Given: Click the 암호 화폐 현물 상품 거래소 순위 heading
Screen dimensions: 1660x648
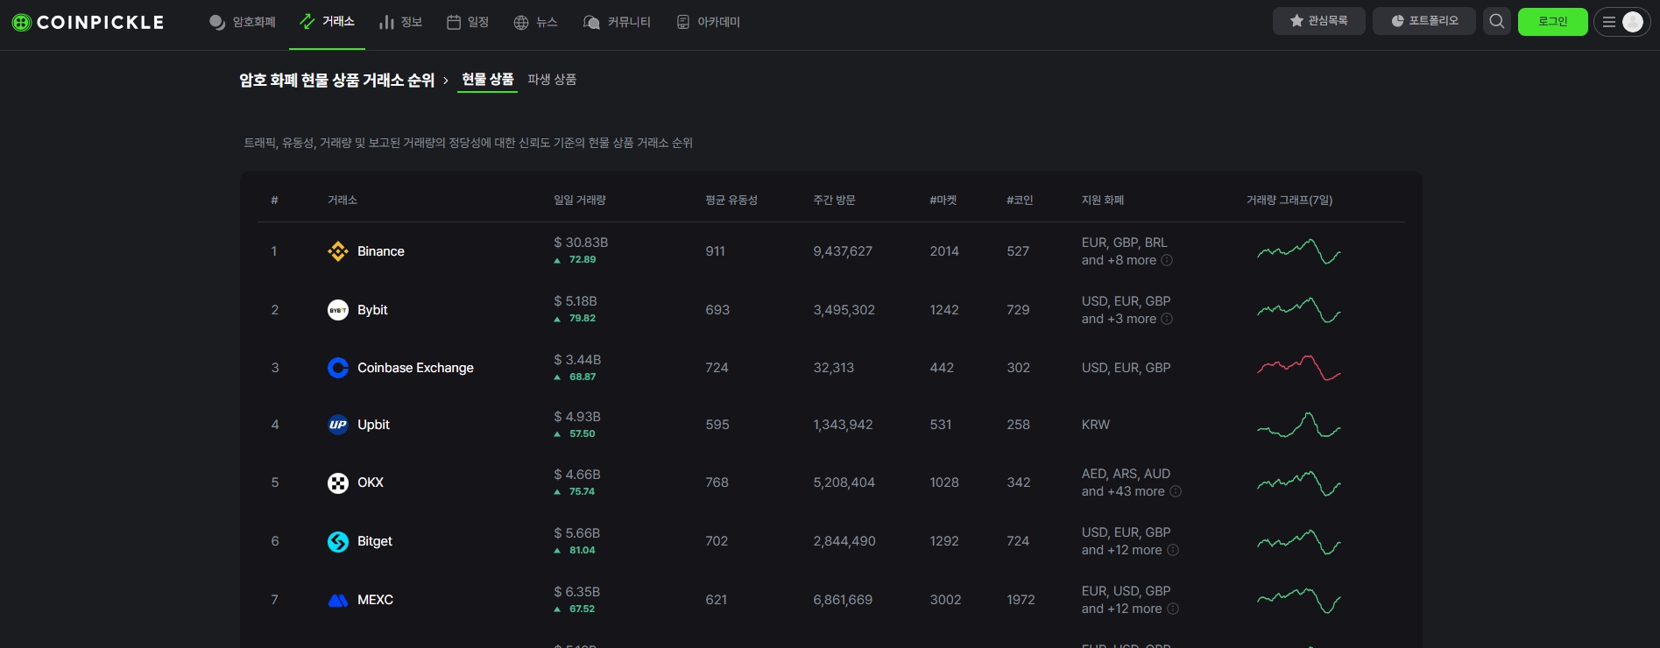Looking at the screenshot, I should [337, 80].
